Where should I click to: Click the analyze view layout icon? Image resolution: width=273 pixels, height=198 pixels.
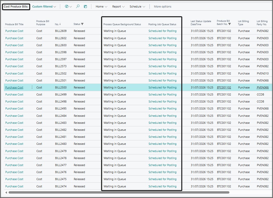click(x=85, y=7)
